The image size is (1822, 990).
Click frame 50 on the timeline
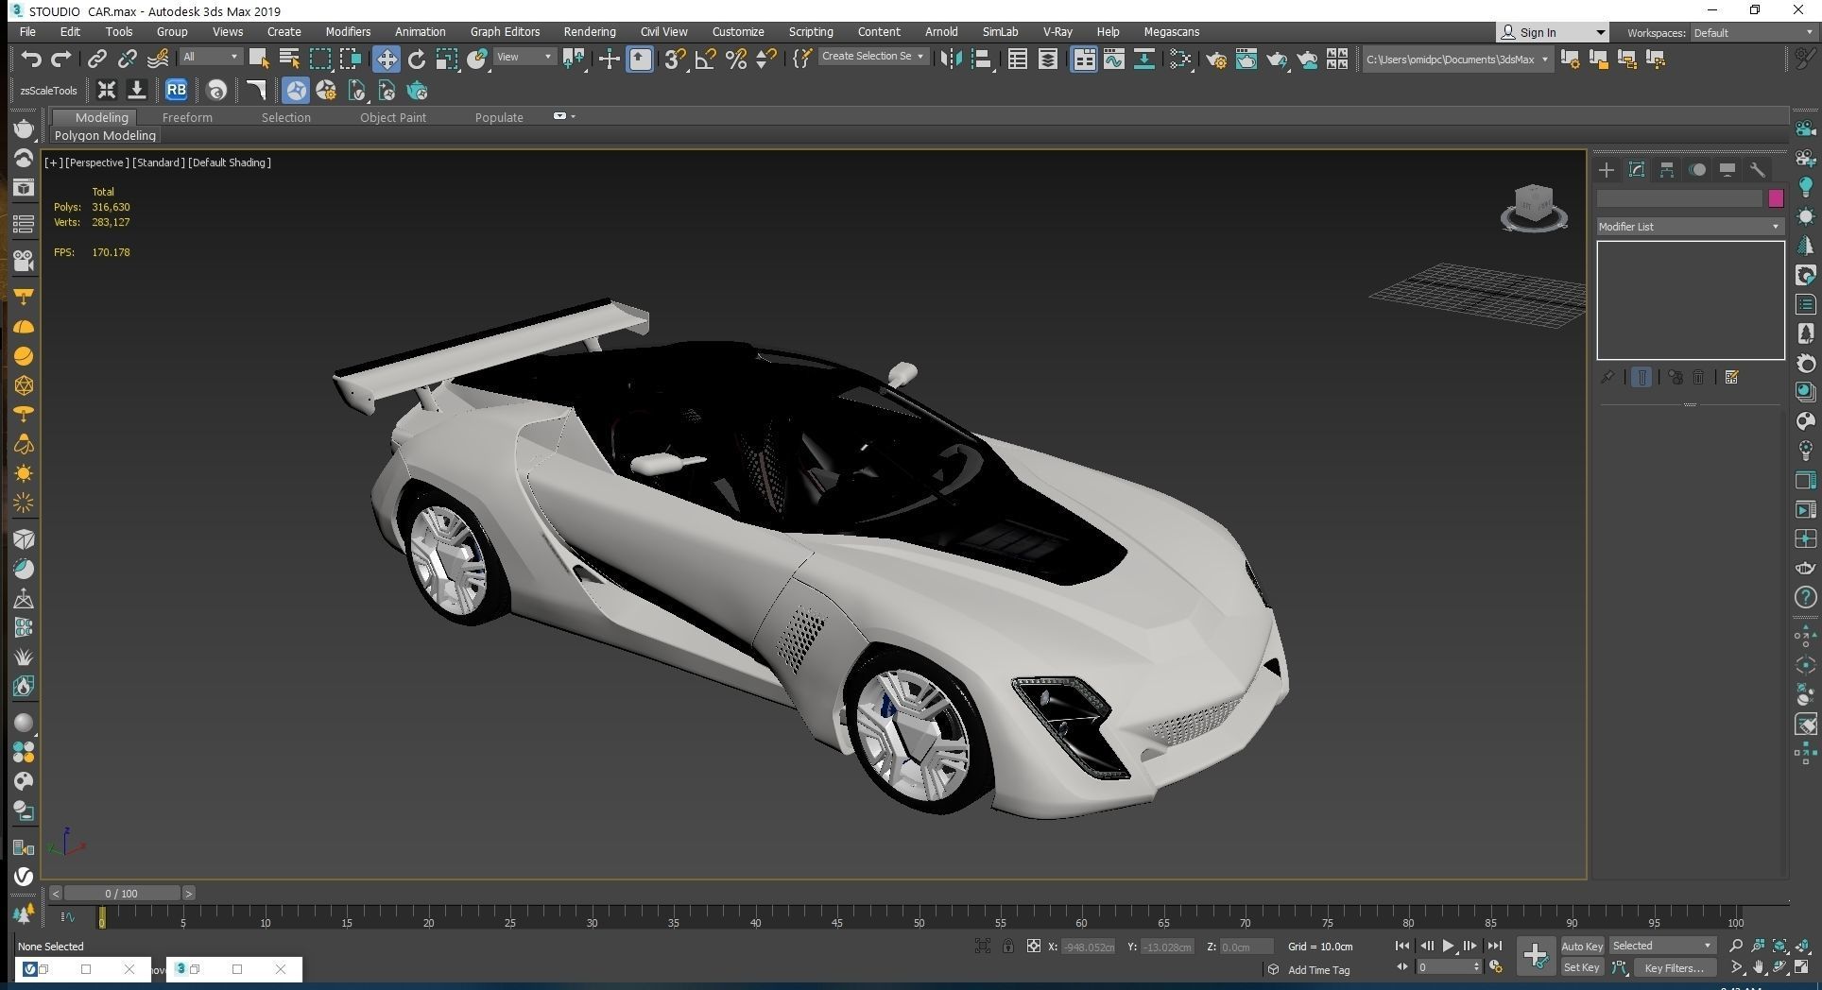[919, 917]
